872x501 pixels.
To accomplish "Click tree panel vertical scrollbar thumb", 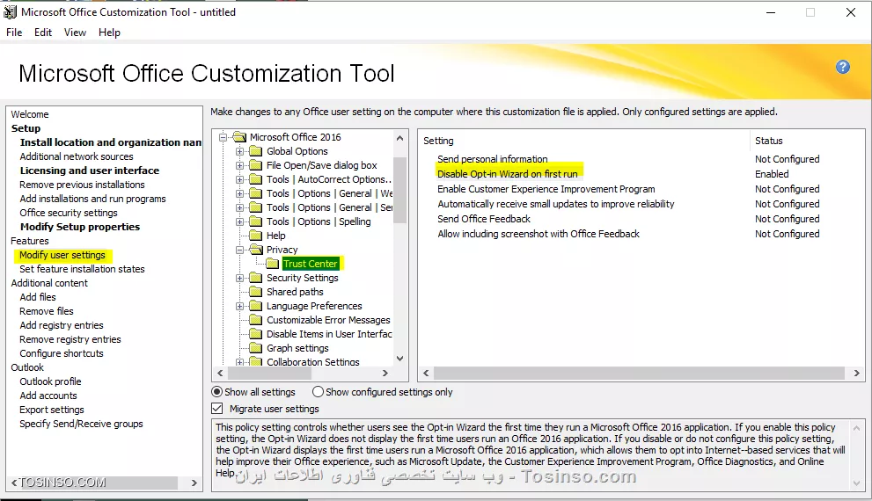I will tap(399, 189).
